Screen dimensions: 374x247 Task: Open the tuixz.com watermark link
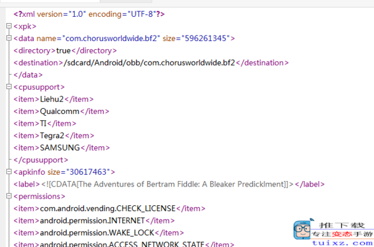[x=342, y=243]
